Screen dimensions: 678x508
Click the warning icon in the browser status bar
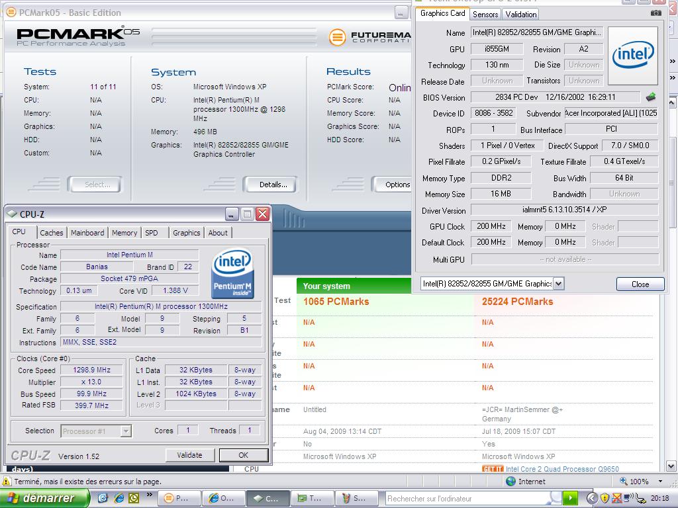(7, 482)
